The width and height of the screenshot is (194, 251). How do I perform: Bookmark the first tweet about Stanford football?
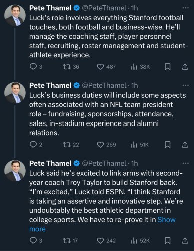click(x=168, y=67)
